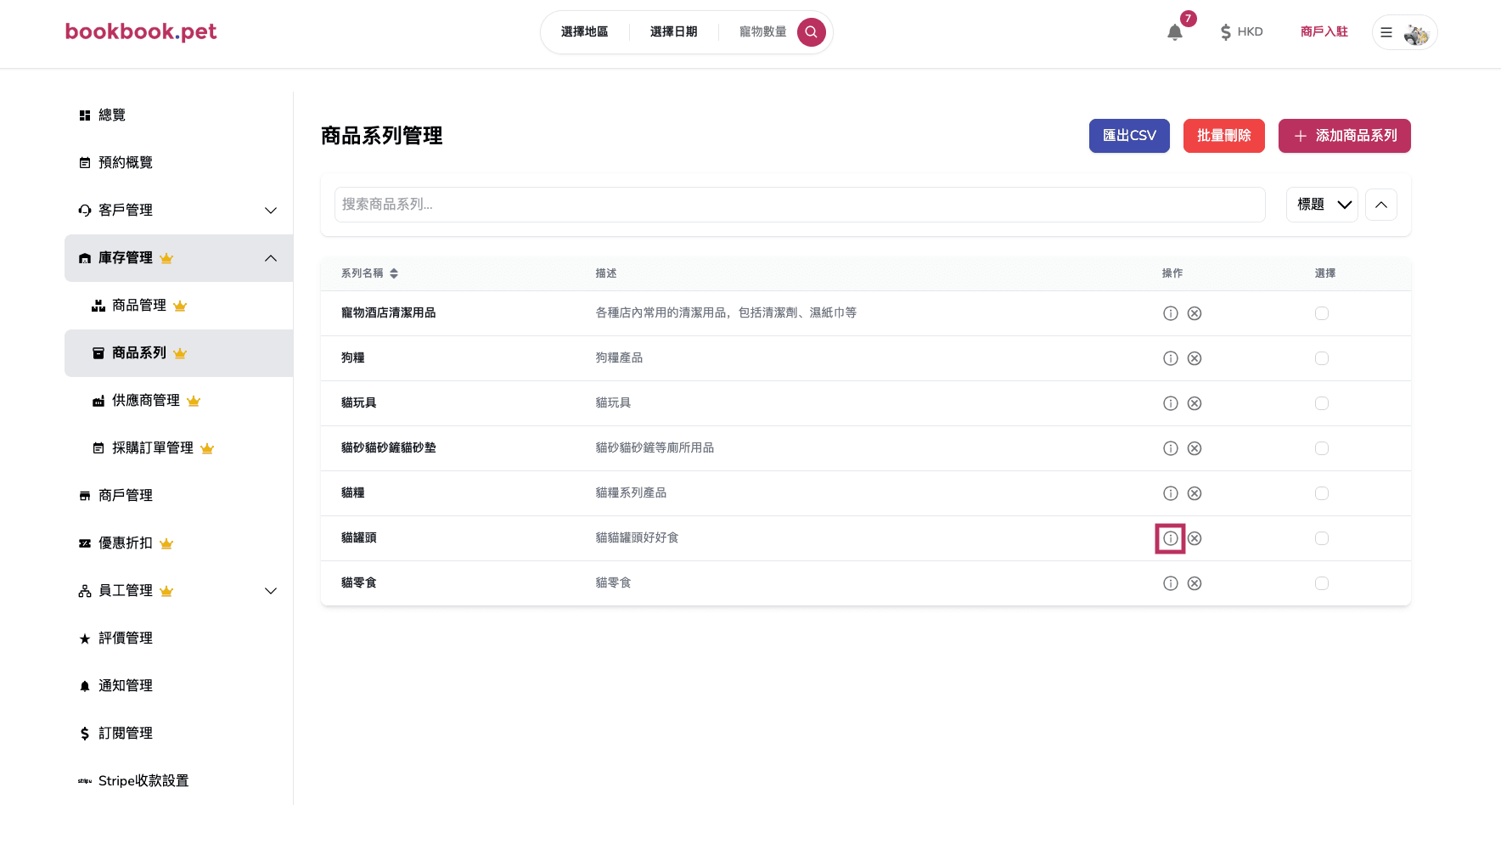
Task: Click description text 貓貓罐頭好好食
Action: tap(637, 538)
